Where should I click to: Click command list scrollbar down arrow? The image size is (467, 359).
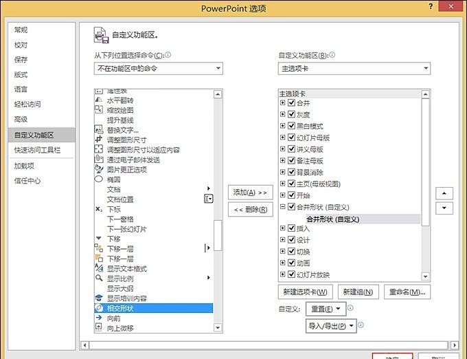click(218, 327)
